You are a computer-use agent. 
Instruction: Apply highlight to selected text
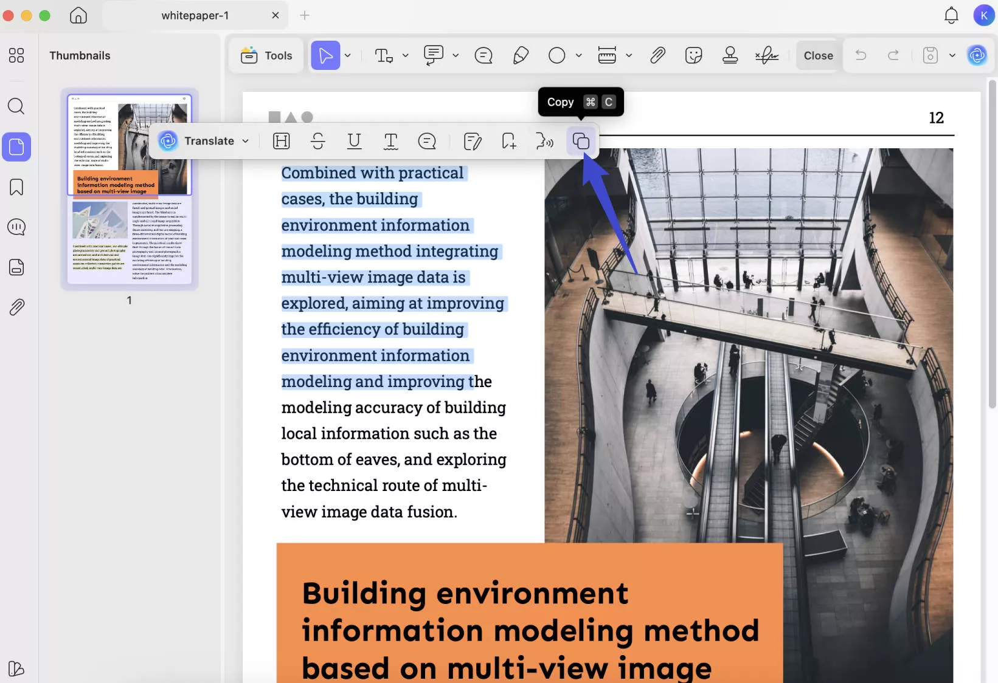pyautogui.click(x=281, y=142)
